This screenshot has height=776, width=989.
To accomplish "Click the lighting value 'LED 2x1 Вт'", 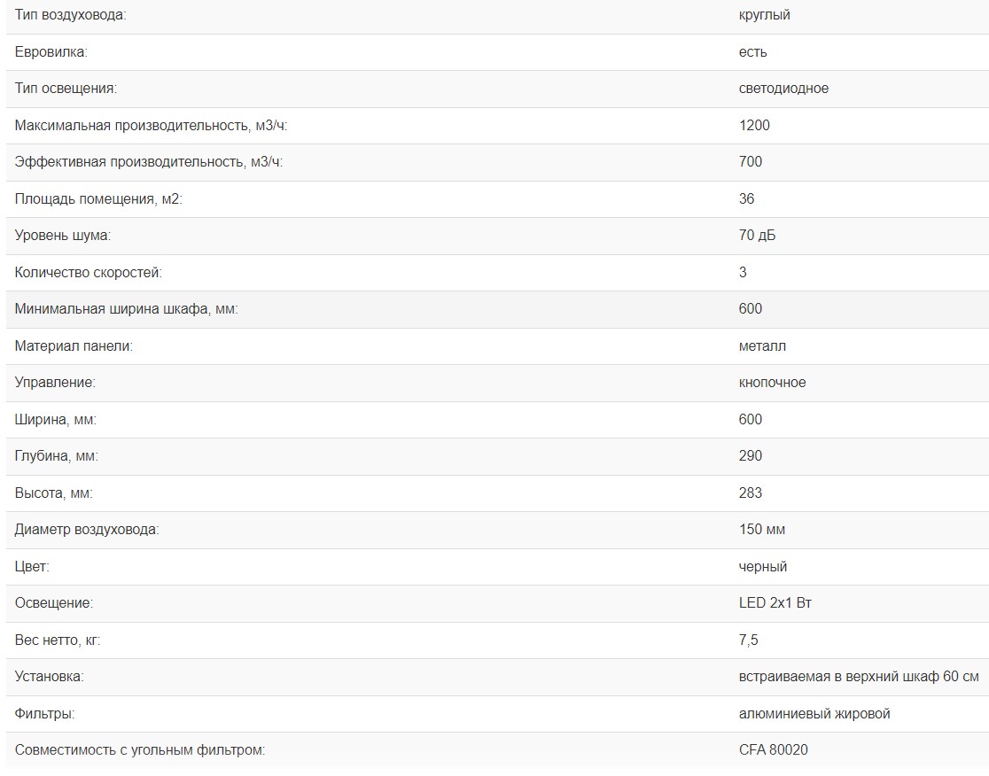I will (775, 603).
